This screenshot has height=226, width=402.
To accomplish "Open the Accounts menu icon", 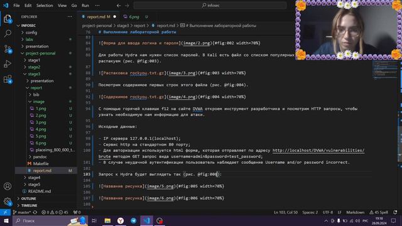I will 8,186.
